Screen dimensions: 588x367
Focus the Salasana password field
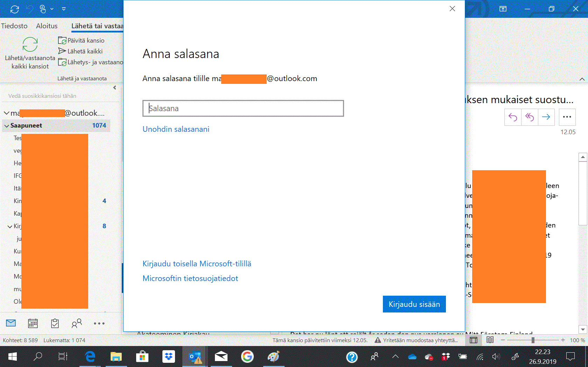click(x=243, y=108)
